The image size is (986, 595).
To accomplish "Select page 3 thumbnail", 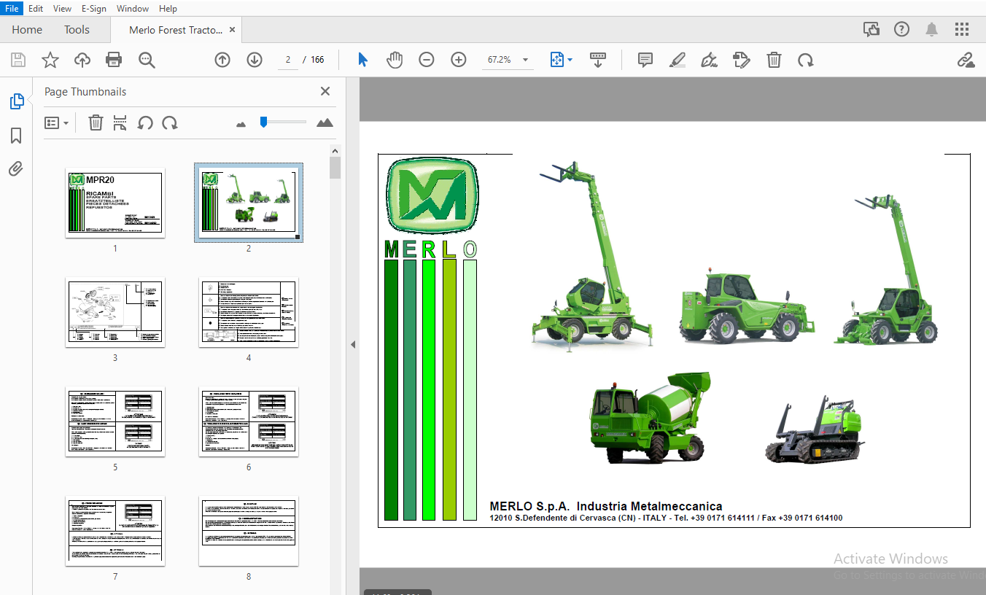I will click(x=115, y=312).
